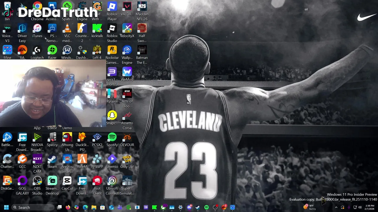Open Microsoft Store from the taskbar

[102, 207]
